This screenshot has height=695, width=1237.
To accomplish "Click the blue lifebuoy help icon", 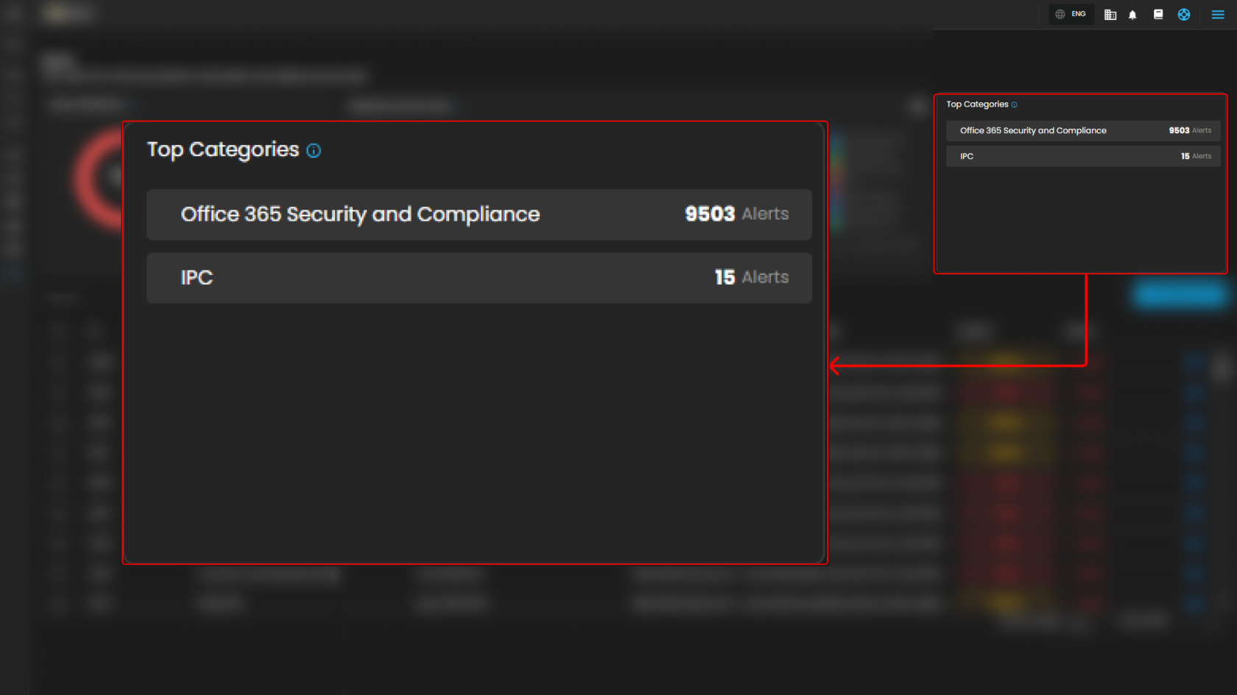I will click(x=1184, y=15).
